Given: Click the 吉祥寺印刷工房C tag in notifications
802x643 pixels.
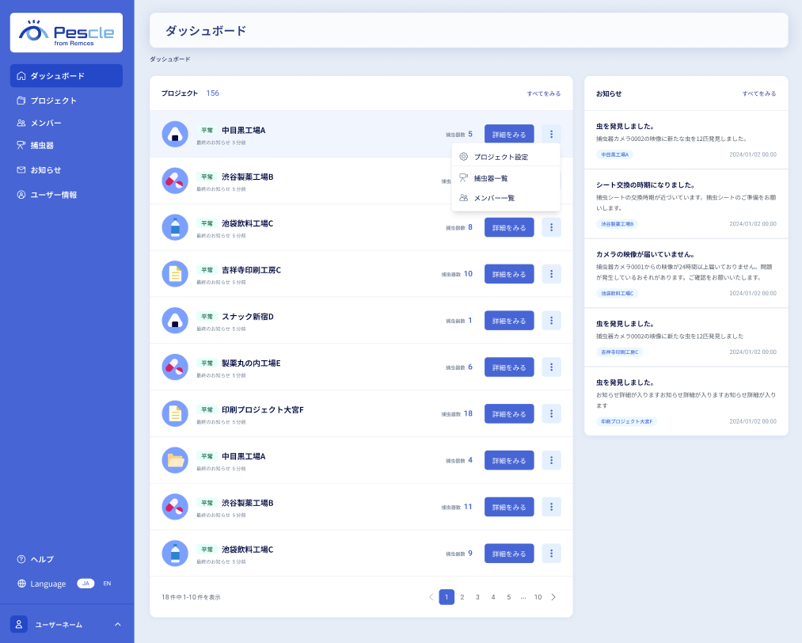Looking at the screenshot, I should tap(619, 352).
